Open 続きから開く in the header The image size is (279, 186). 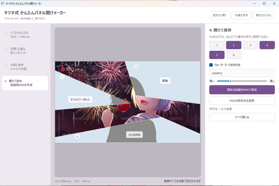220,15
